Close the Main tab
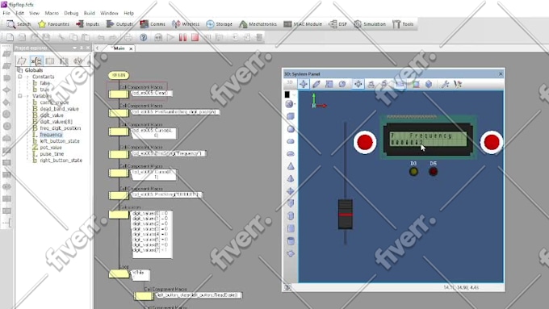This screenshot has width=549, height=309. (x=131, y=48)
